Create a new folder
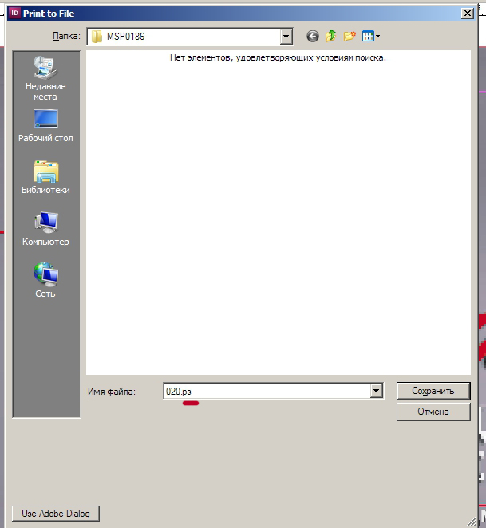The height and width of the screenshot is (528, 486). (x=350, y=36)
